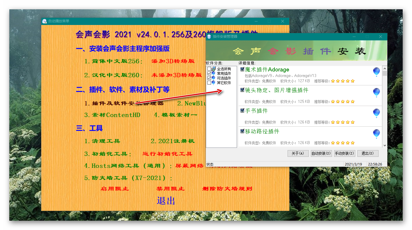Click large blue 退出 in autoplay menu

[x=166, y=201]
